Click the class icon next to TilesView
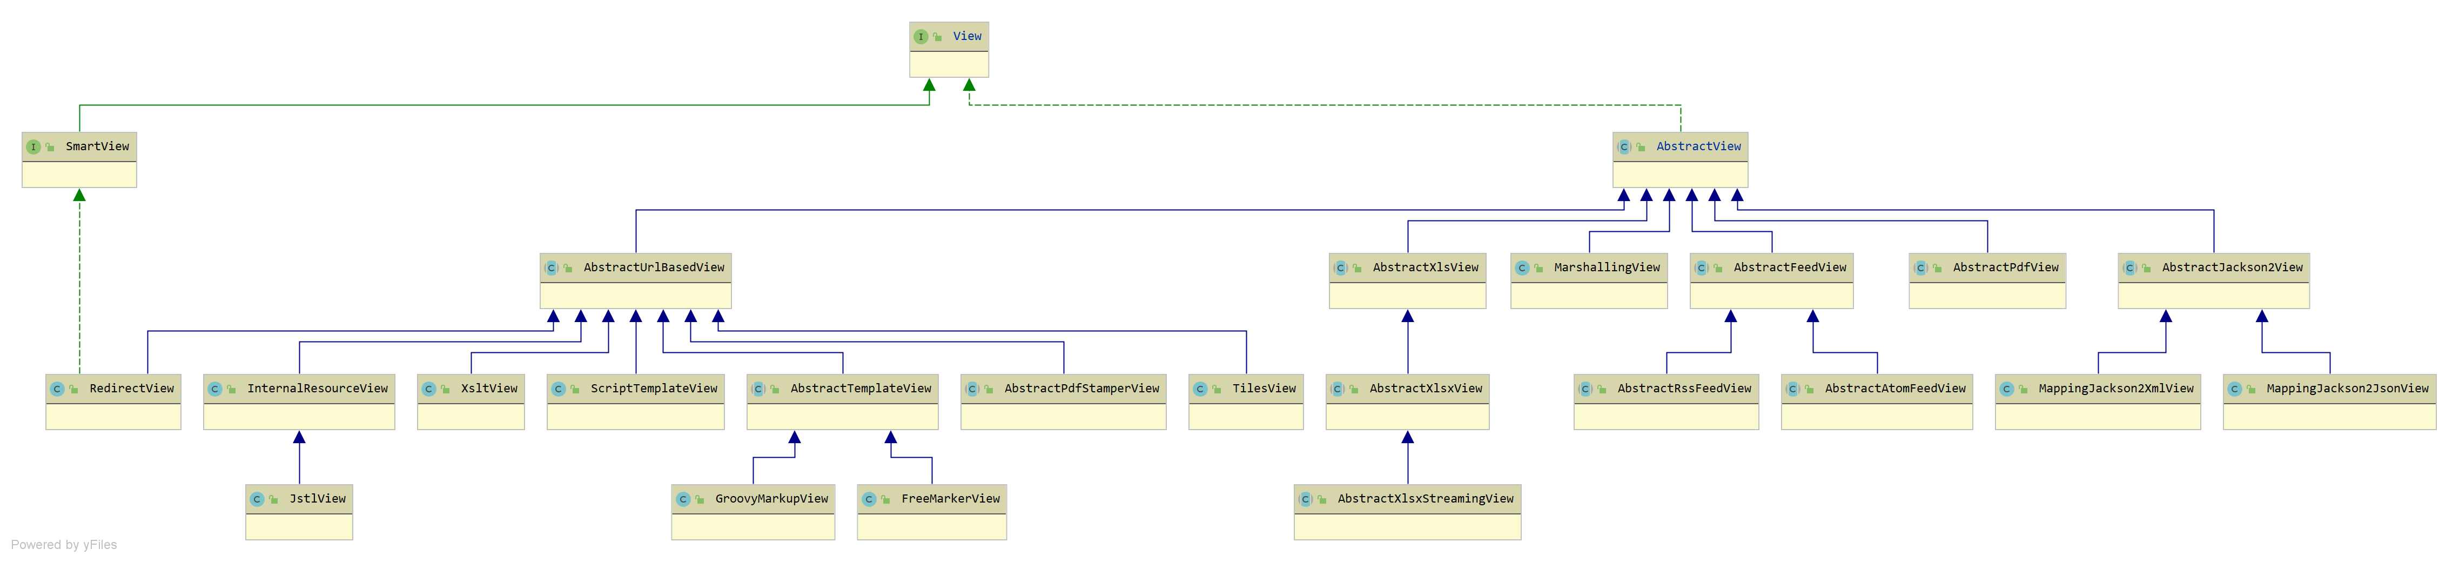The width and height of the screenshot is (2459, 562). tap(1200, 389)
